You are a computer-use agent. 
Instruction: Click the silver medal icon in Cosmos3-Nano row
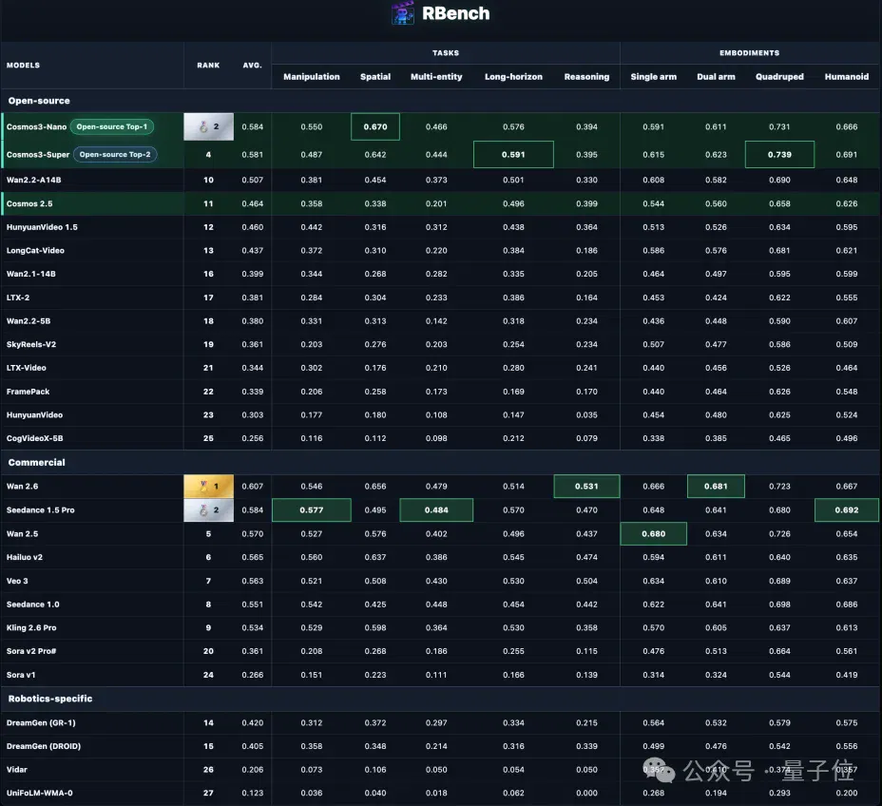(203, 127)
